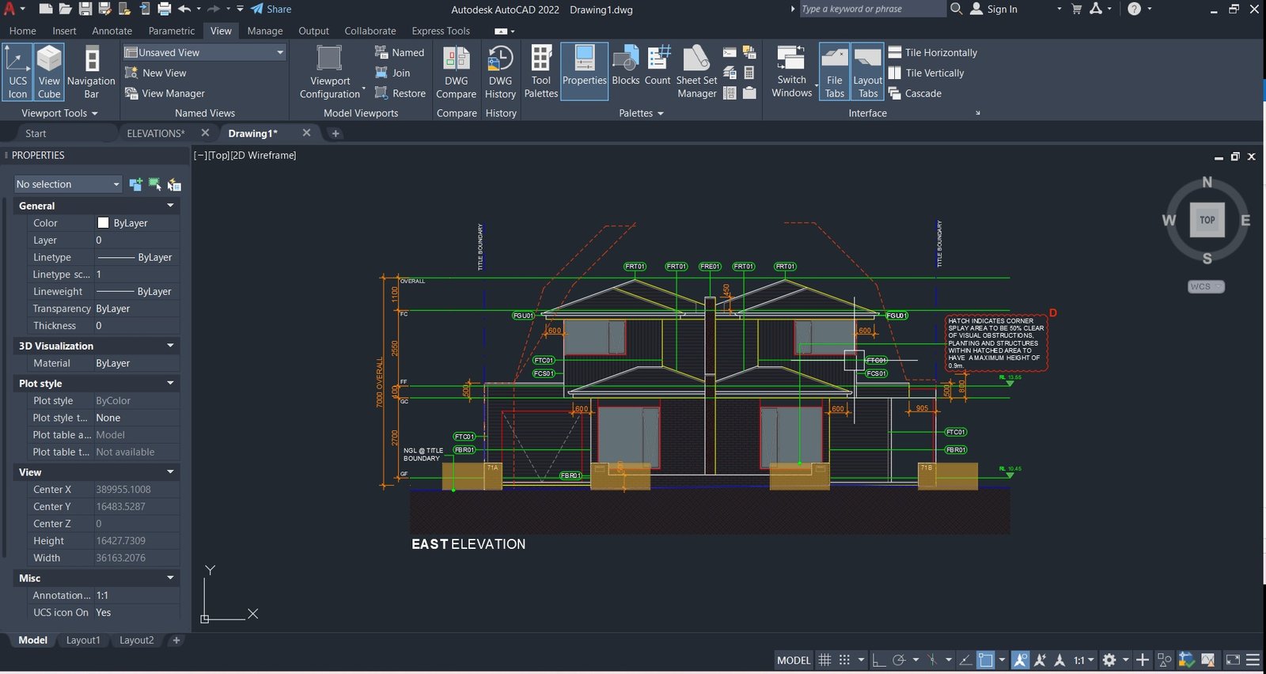Toggle Clean Screen icon
This screenshot has height=674, width=1266.
(1233, 660)
